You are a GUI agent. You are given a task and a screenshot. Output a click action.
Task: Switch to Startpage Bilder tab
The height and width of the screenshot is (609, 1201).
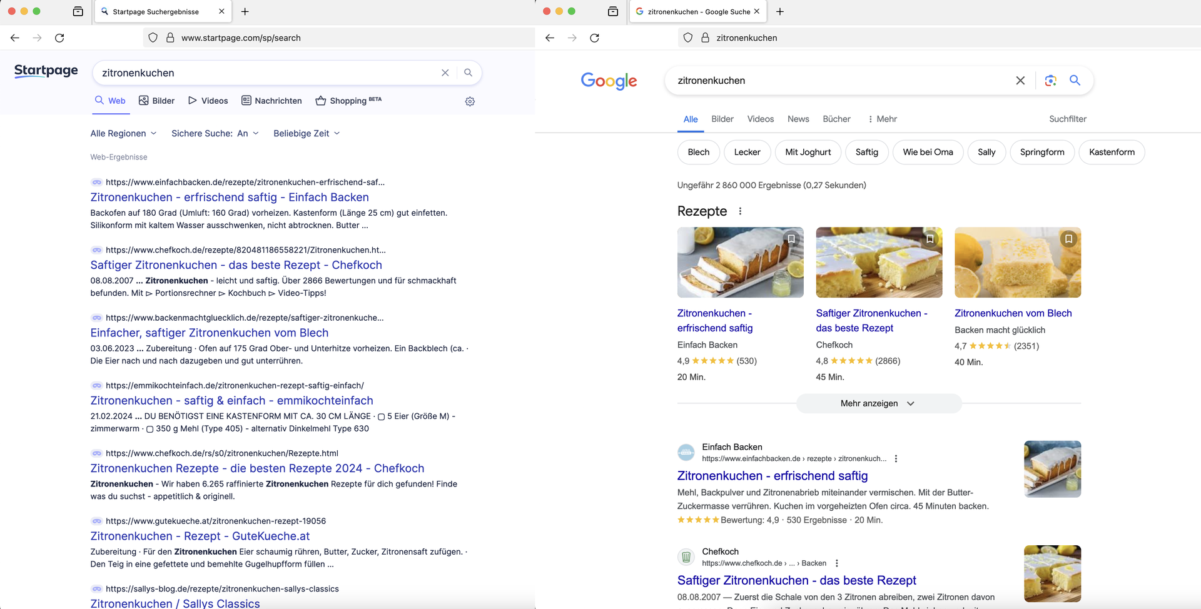(x=156, y=101)
